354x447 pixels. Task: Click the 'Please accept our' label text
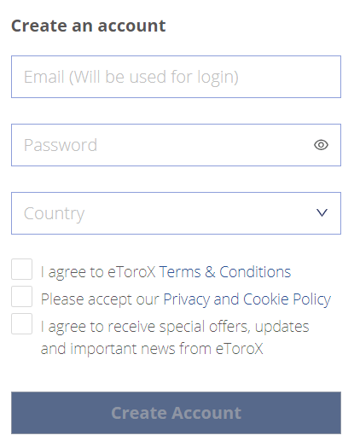click(x=100, y=299)
